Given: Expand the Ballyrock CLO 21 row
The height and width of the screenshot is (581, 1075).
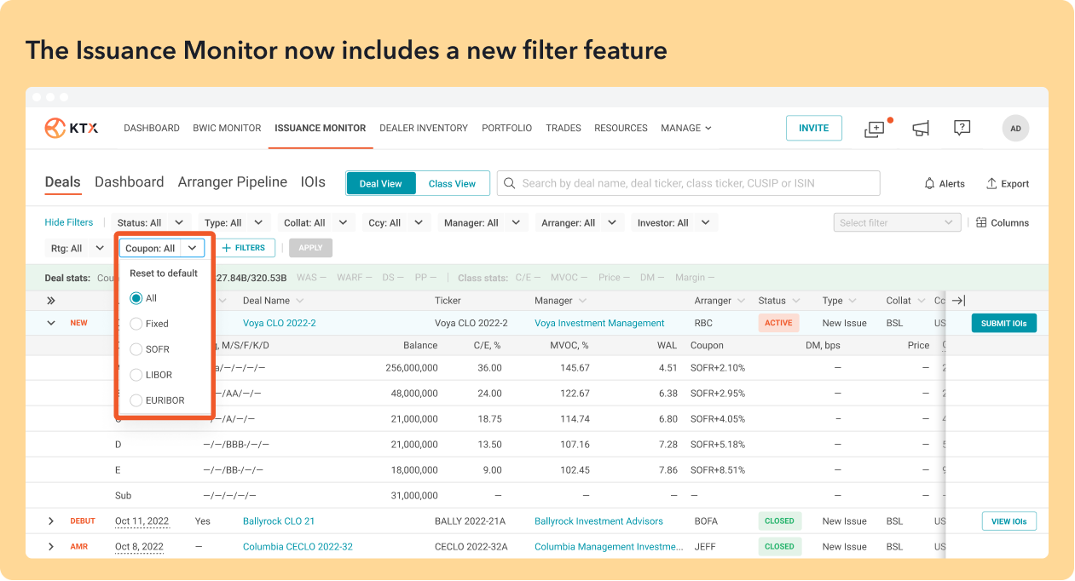Looking at the screenshot, I should tap(51, 521).
